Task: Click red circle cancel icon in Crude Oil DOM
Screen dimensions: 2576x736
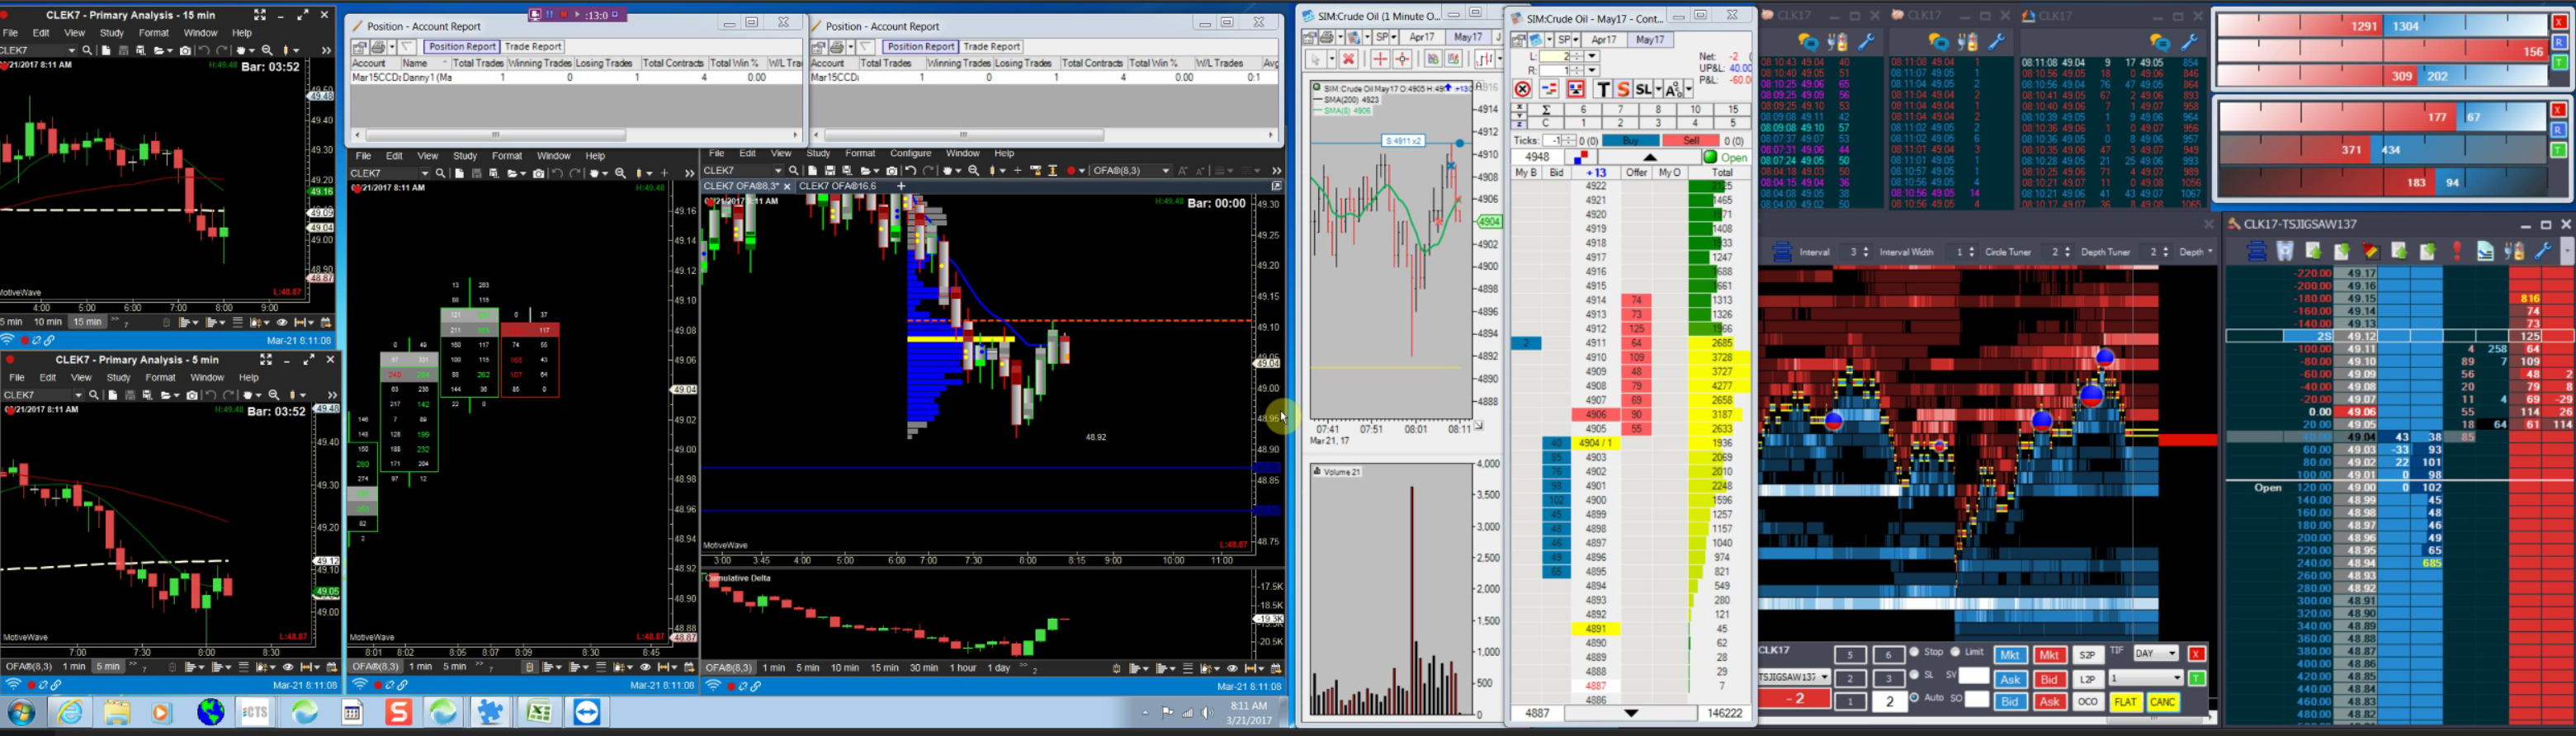Action: pyautogui.click(x=1522, y=90)
